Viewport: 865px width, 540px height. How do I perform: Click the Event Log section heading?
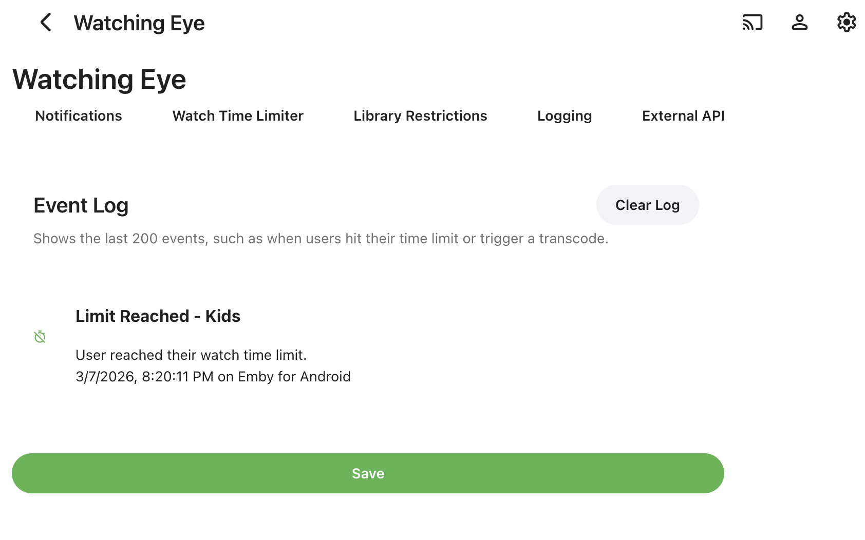pyautogui.click(x=81, y=205)
